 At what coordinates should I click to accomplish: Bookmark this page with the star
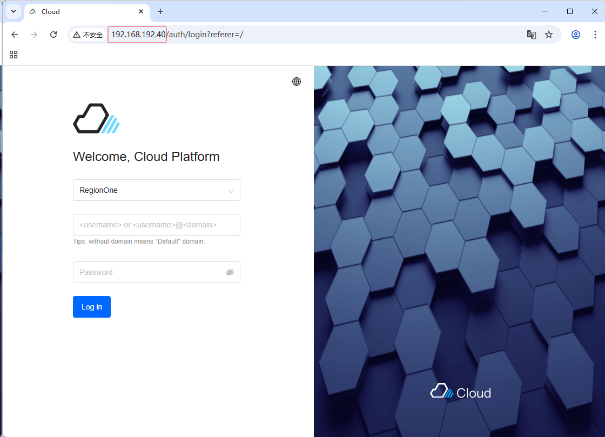tap(549, 35)
